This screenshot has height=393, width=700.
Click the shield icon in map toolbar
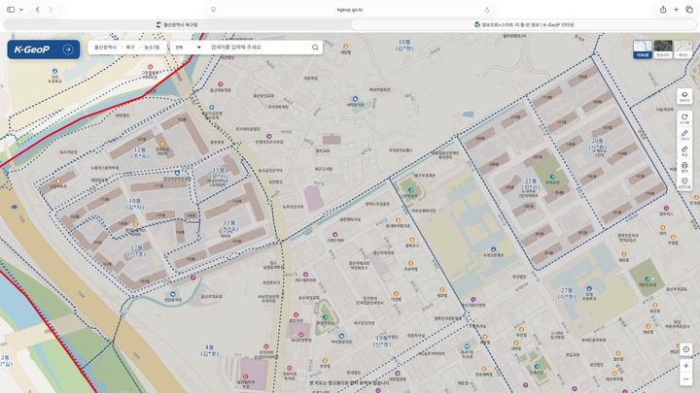[684, 183]
